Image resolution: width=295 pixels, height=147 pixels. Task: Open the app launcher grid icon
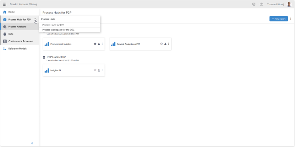pyautogui.click(x=4, y=4)
